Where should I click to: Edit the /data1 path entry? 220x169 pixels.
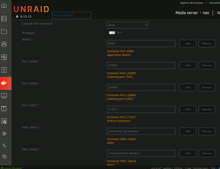[188, 131]
